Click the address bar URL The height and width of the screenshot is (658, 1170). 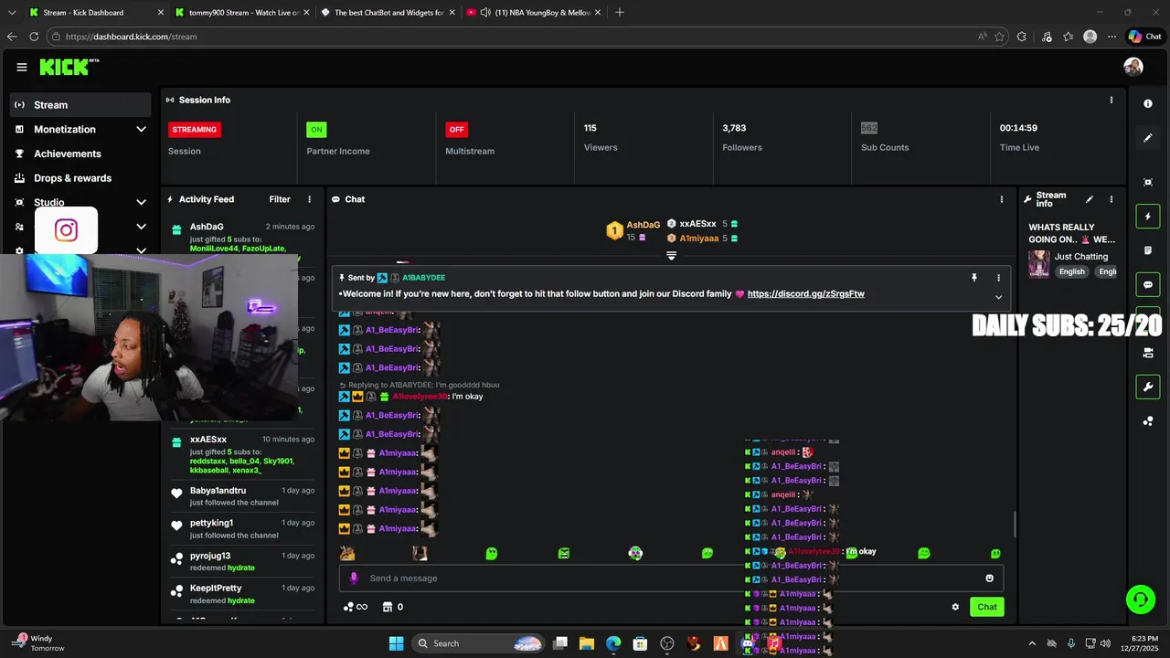(131, 37)
